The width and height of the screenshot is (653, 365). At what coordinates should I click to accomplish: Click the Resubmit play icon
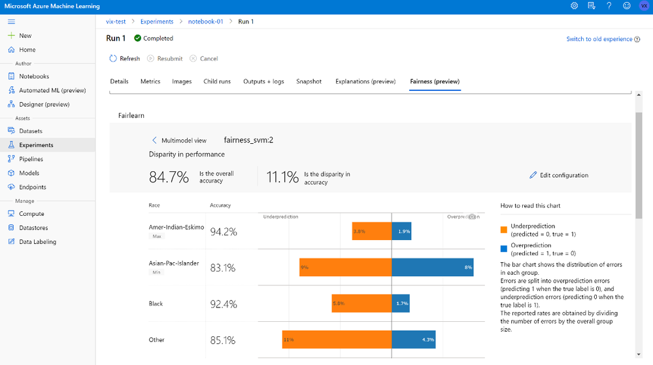(151, 58)
